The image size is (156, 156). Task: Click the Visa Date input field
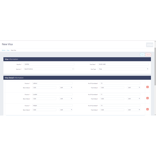[123, 64]
